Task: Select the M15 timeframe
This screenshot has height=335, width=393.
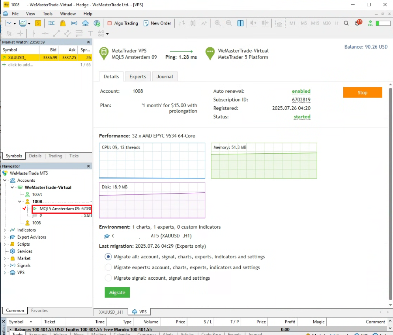Action: (x=315, y=23)
